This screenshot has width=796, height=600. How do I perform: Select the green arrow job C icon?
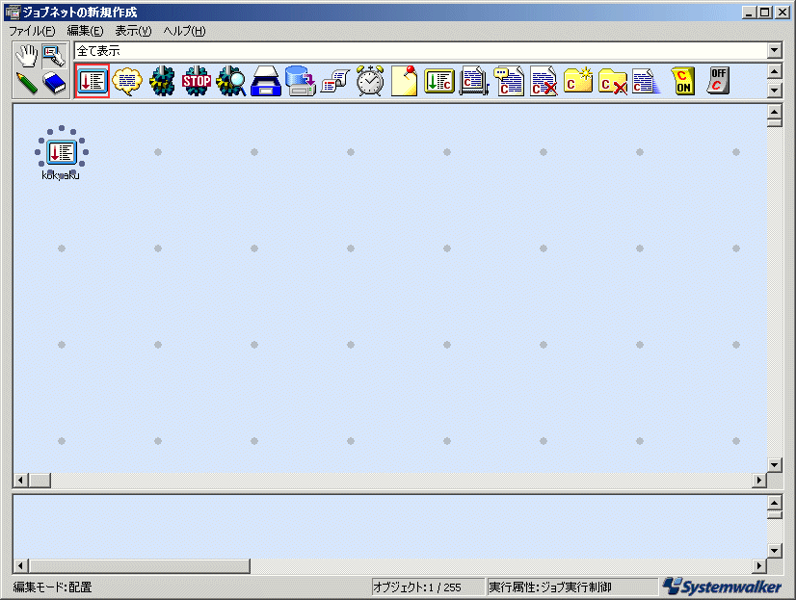tap(439, 81)
